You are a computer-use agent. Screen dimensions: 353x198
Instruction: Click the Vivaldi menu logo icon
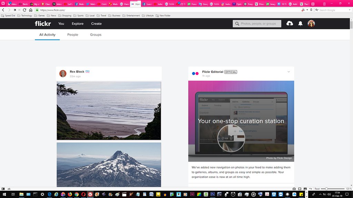click(x=3, y=4)
